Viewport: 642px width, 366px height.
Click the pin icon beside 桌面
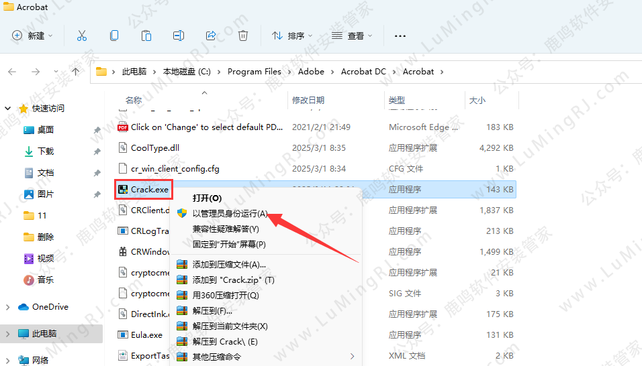point(97,130)
